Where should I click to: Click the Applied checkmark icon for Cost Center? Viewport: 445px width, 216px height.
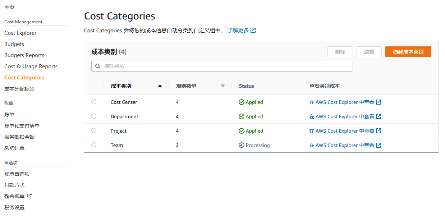tap(242, 102)
